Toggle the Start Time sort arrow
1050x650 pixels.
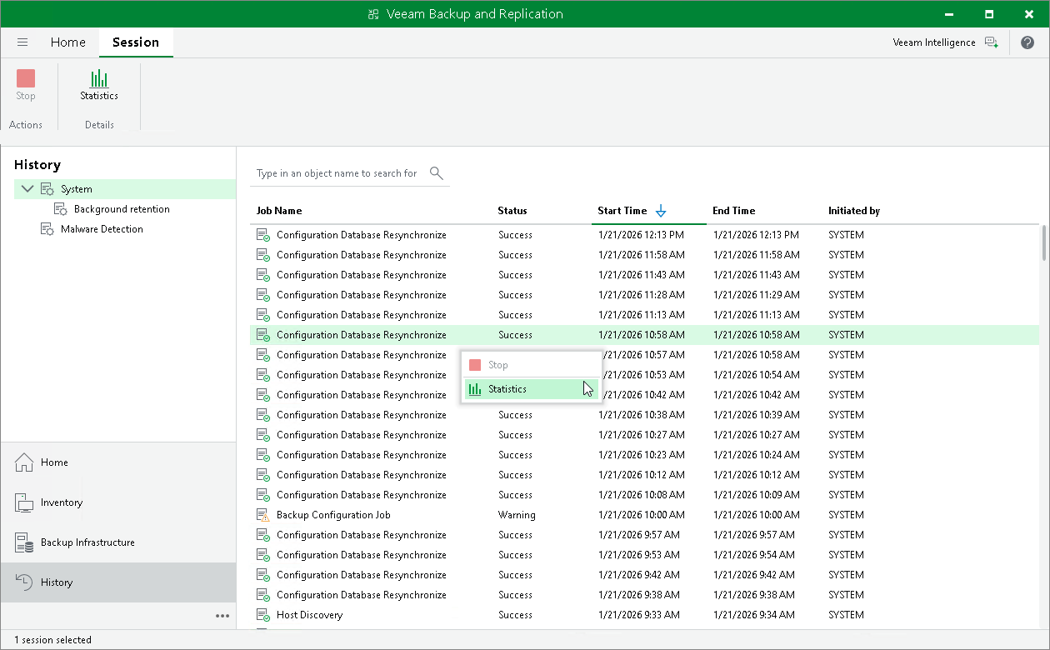tap(661, 211)
